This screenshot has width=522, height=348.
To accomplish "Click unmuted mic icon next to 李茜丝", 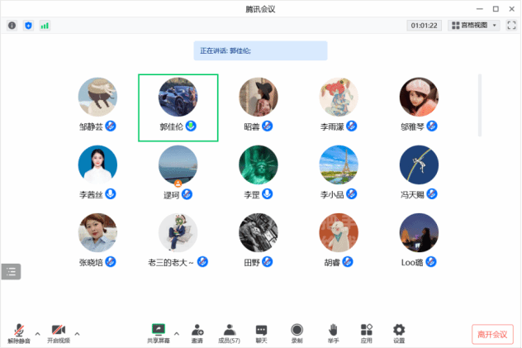I will pyautogui.click(x=111, y=193).
